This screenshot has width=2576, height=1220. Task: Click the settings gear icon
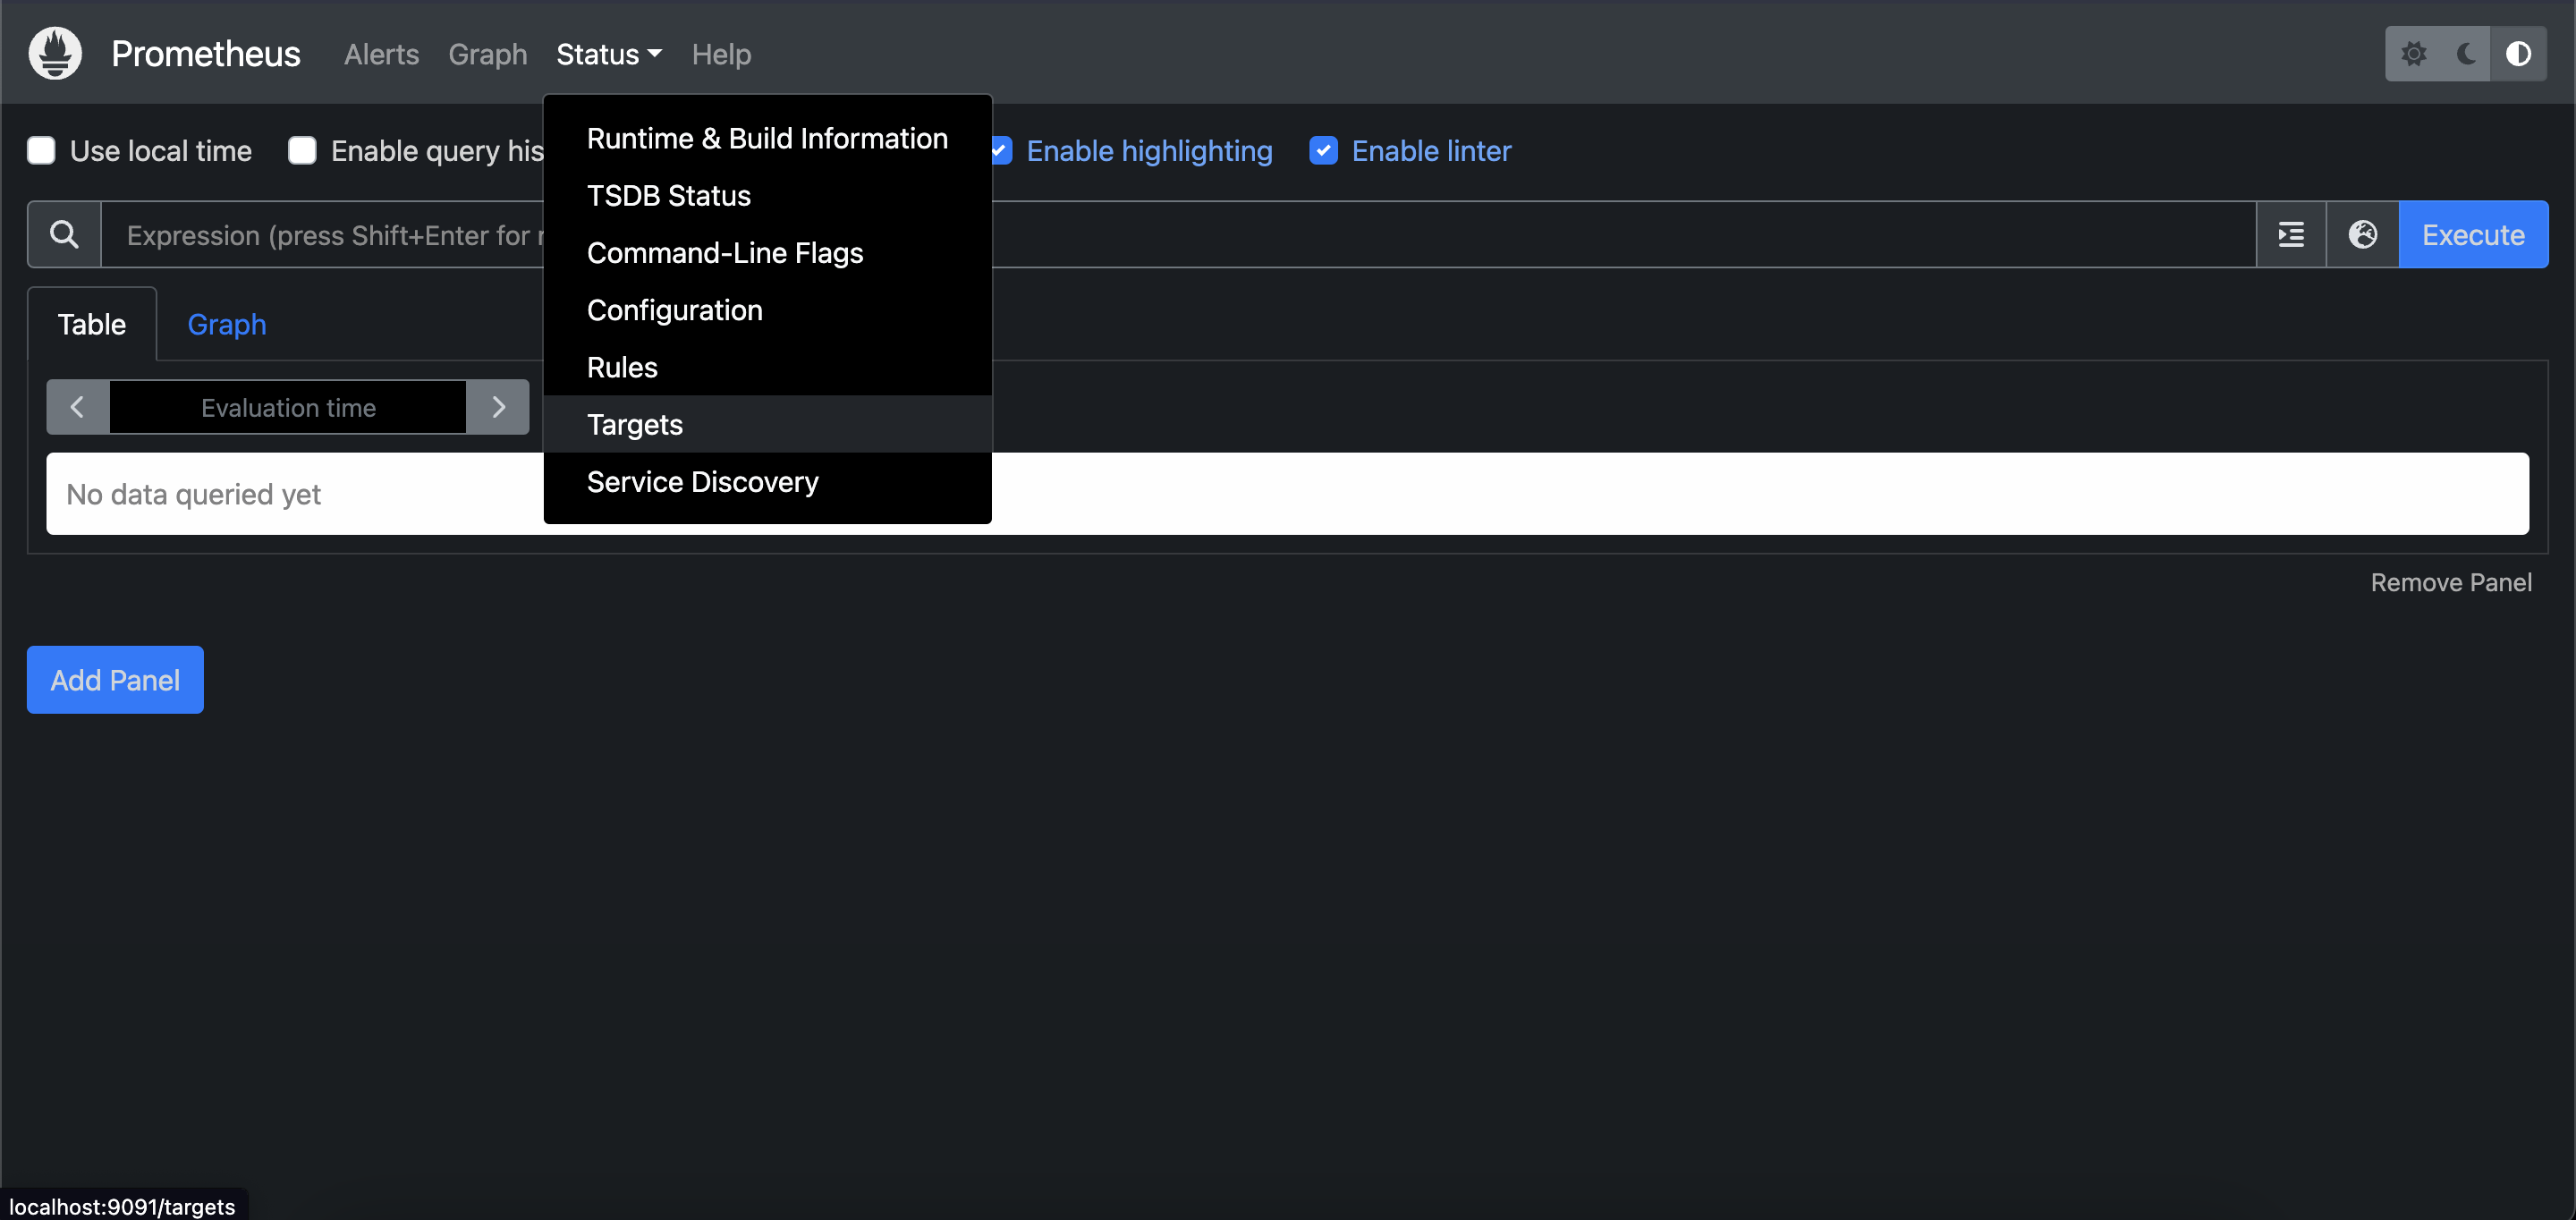2413,53
